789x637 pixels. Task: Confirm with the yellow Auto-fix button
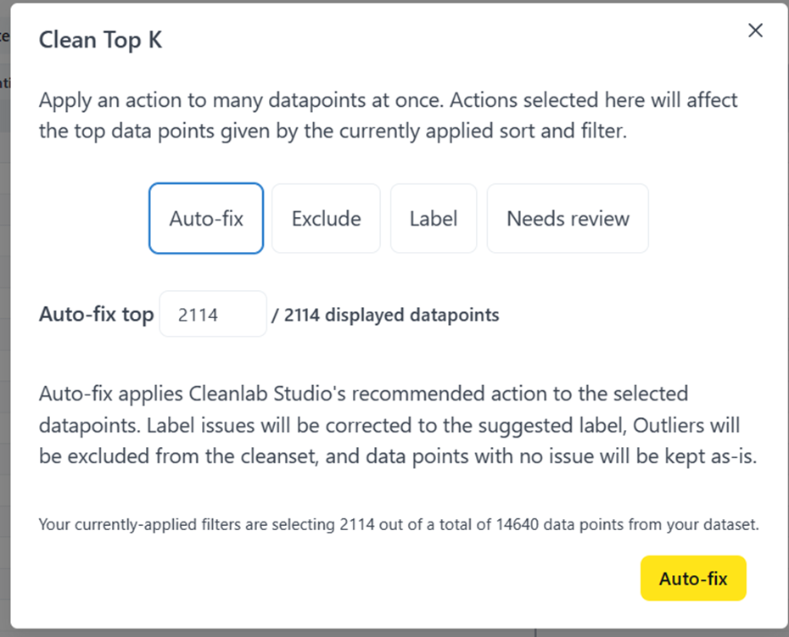693,578
